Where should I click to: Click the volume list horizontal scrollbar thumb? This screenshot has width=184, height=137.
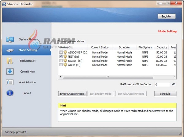click(x=108, y=77)
